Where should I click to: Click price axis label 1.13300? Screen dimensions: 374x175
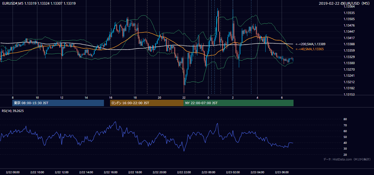[x=349, y=63]
